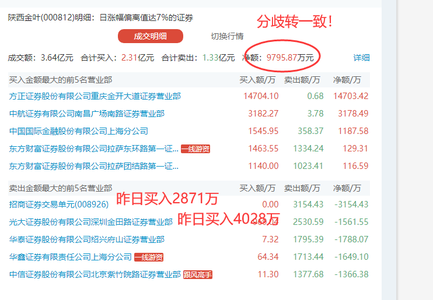
Task: Click net amount -1788.07
Action: coord(351,239)
